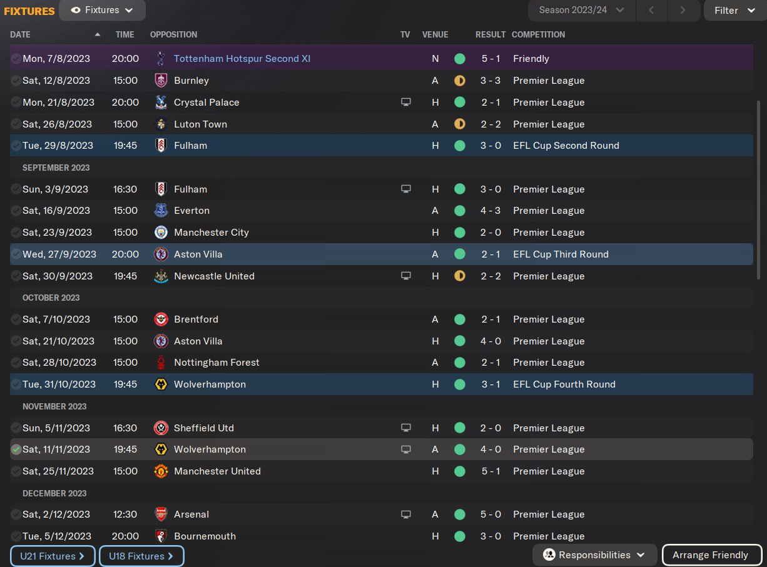Click the Arrange Friendly button
Viewport: 767px width, 567px height.
click(x=710, y=555)
